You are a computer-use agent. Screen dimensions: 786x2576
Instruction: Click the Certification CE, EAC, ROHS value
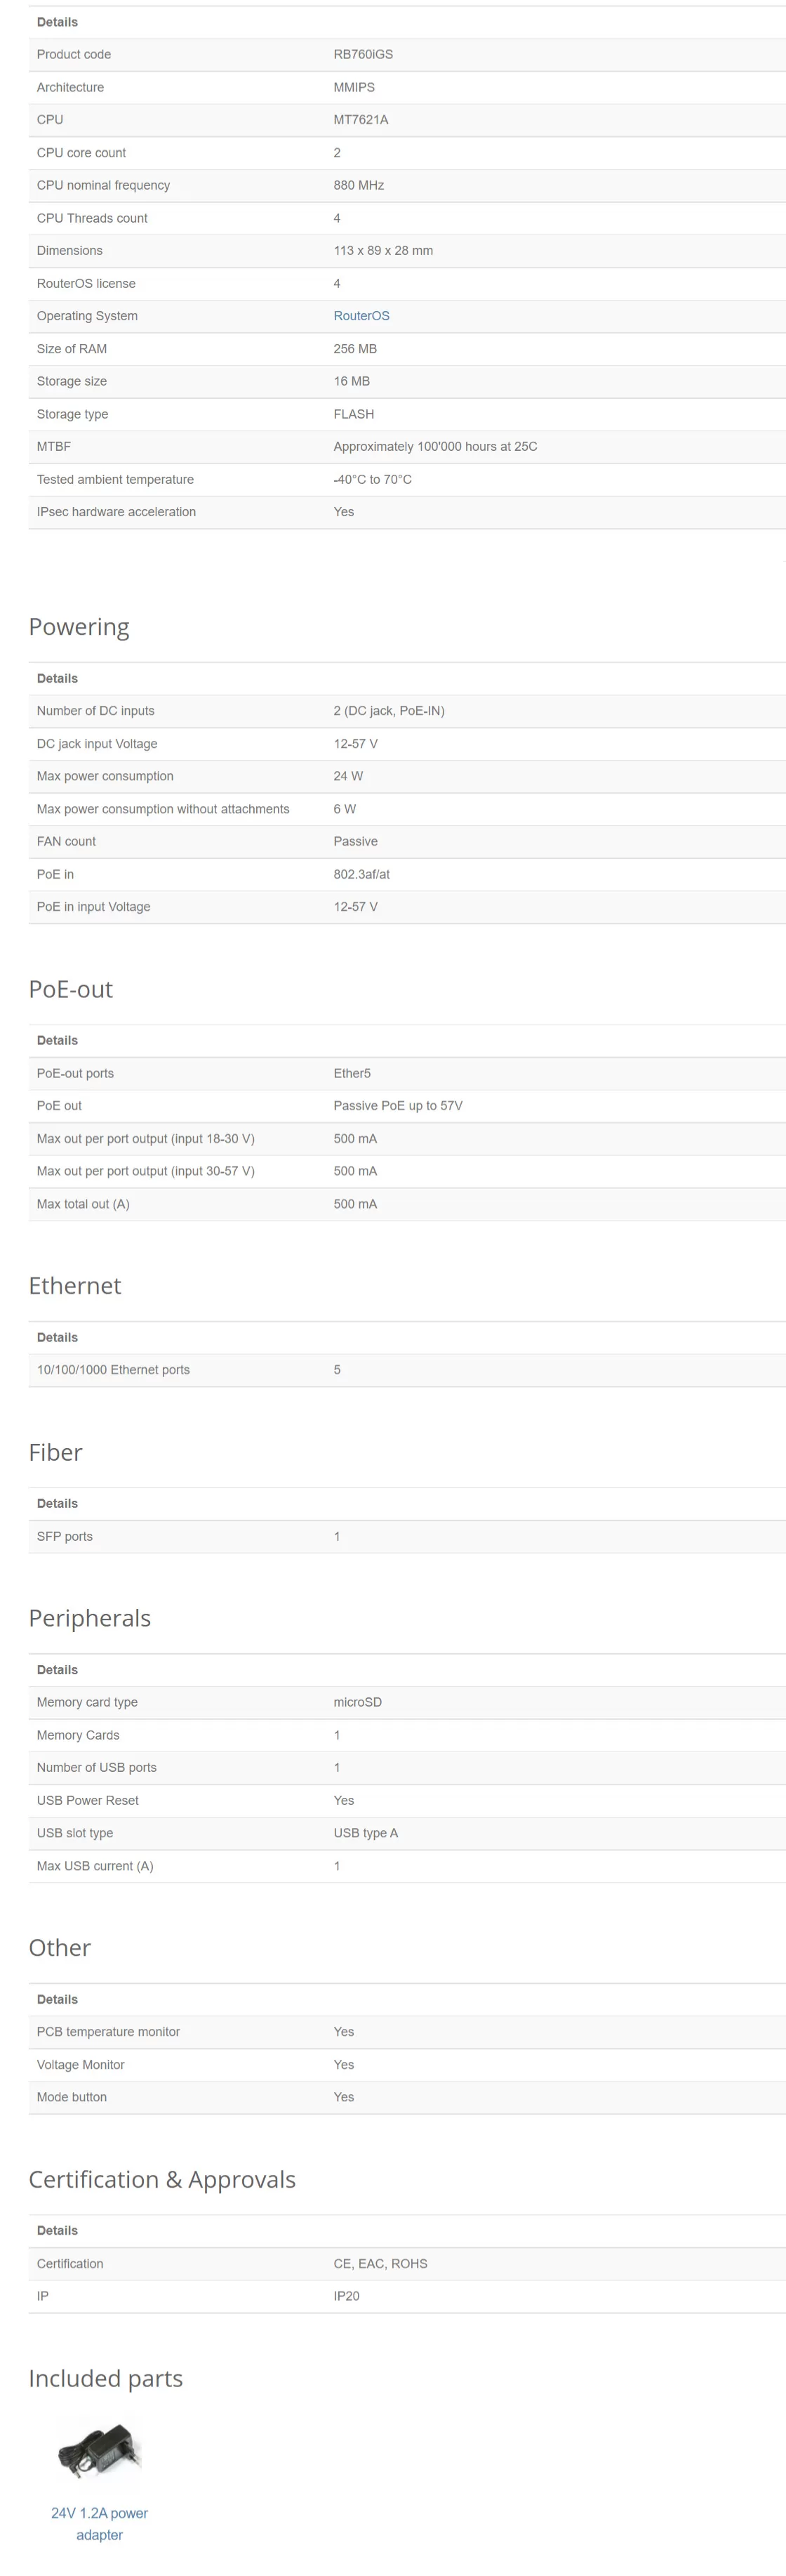coord(380,2263)
